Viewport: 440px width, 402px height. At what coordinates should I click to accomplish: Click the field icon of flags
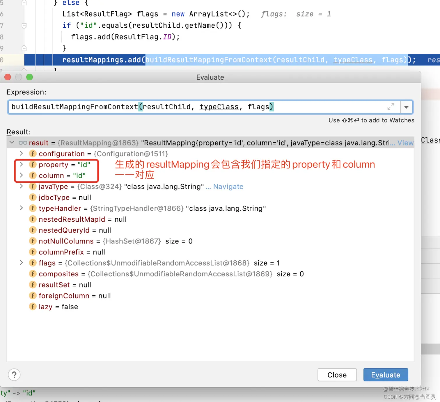[33, 263]
